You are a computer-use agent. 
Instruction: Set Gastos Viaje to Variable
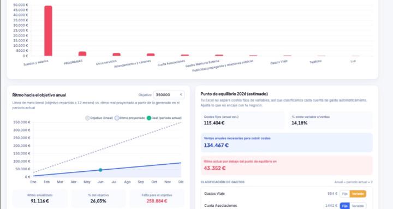(358, 194)
